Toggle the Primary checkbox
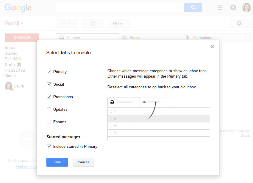This screenshot has height=183, width=253. point(49,72)
